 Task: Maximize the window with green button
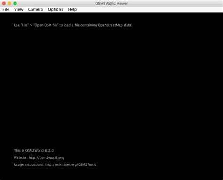(x=15, y=3)
